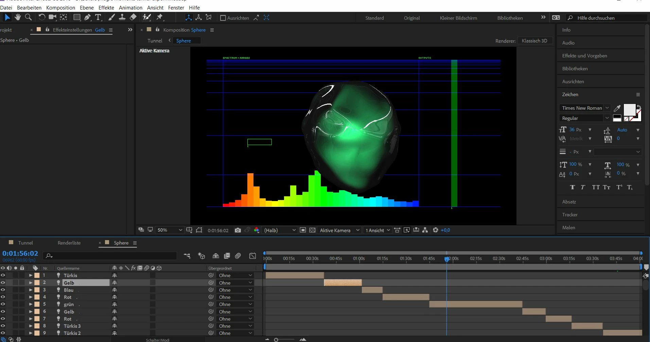The image size is (650, 342).
Task: Select the Hand tool
Action: [18, 17]
